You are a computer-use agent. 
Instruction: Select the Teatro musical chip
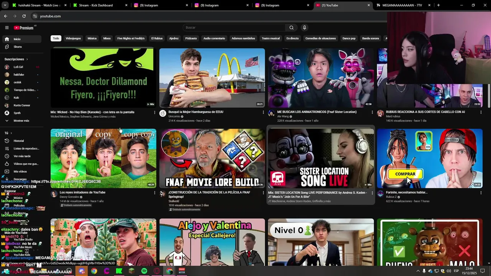[271, 38]
